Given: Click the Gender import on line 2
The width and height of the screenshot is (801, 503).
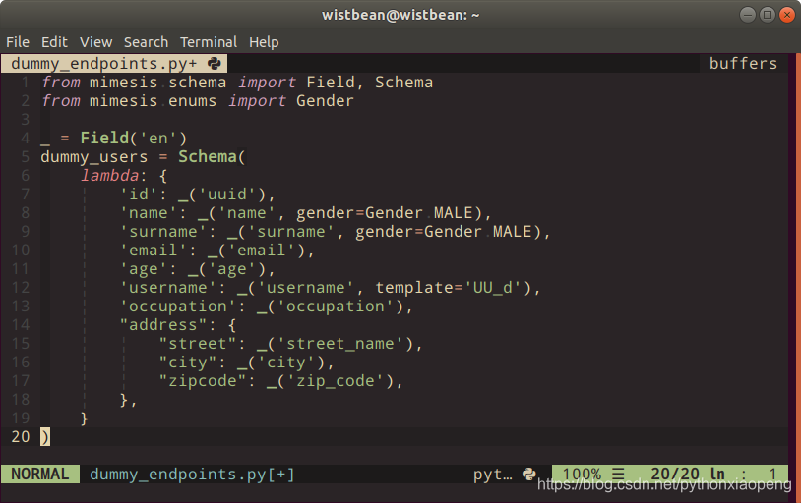Looking at the screenshot, I should coord(325,101).
